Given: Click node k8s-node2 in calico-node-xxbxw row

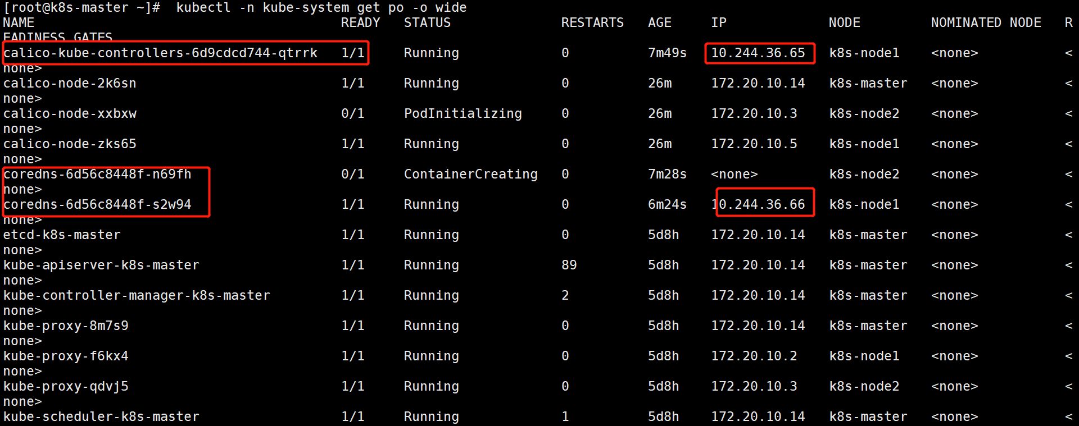Looking at the screenshot, I should tap(864, 113).
